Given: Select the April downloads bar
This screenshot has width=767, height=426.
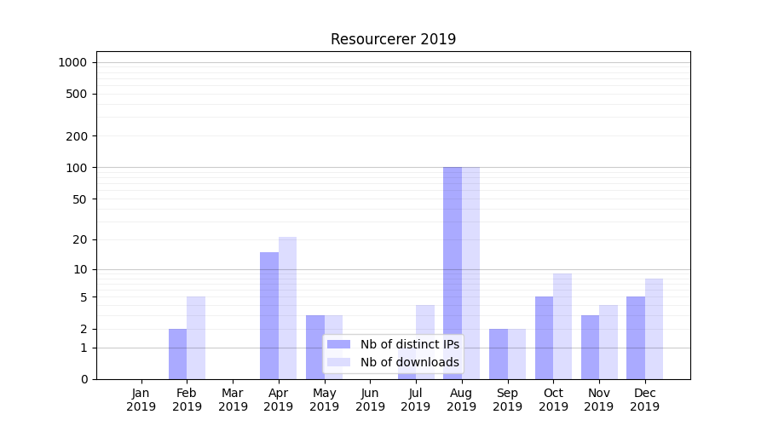Looking at the screenshot, I should (287, 308).
